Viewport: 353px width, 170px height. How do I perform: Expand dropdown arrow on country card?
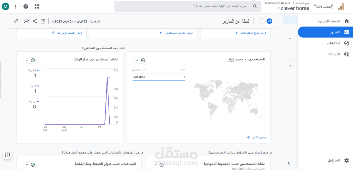coord(137,60)
